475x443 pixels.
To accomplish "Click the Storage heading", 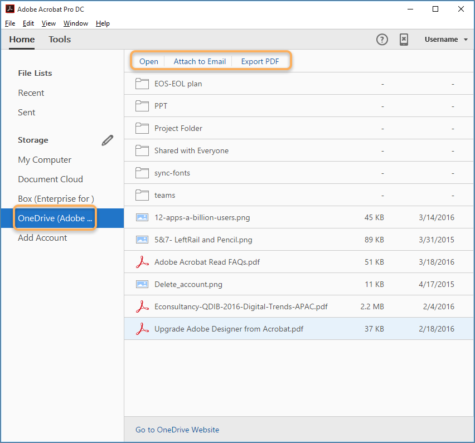I will click(33, 140).
